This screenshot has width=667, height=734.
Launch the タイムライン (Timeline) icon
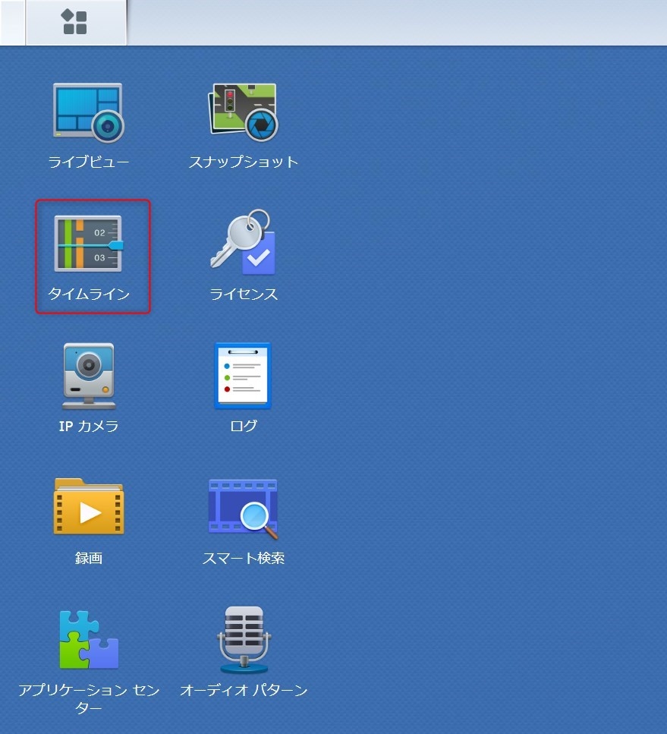pos(89,244)
